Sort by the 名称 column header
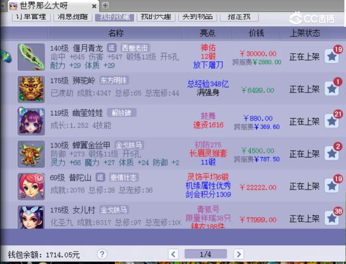 tap(116, 33)
